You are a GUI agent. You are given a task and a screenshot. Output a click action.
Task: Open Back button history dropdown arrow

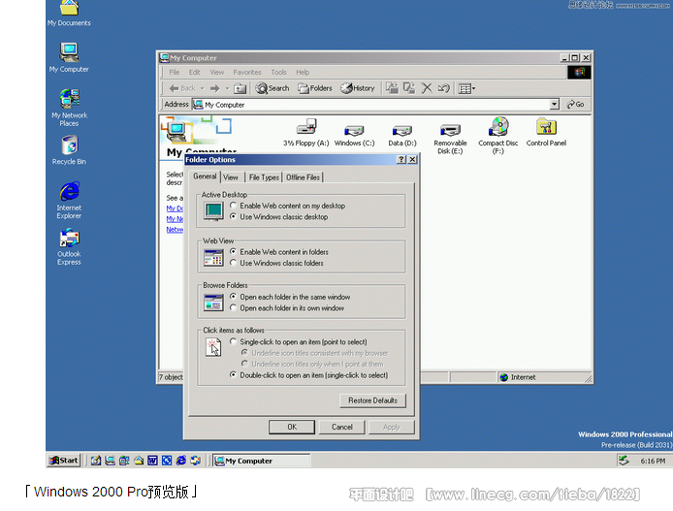click(202, 88)
